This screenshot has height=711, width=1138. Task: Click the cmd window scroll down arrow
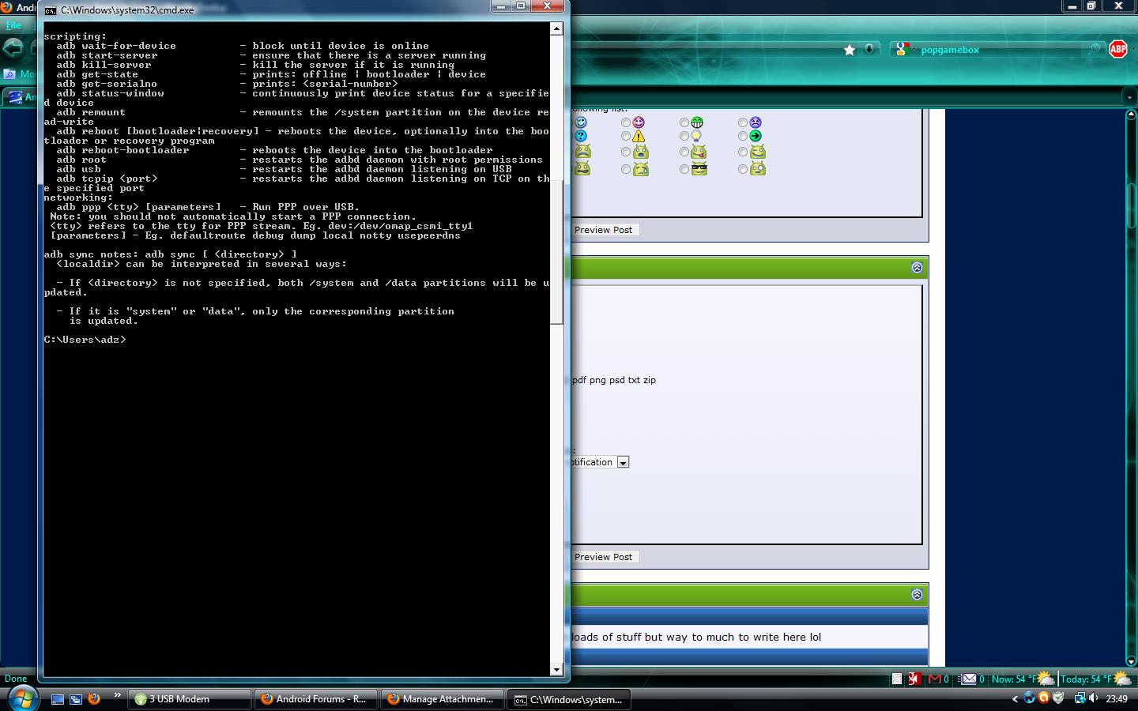tap(556, 669)
